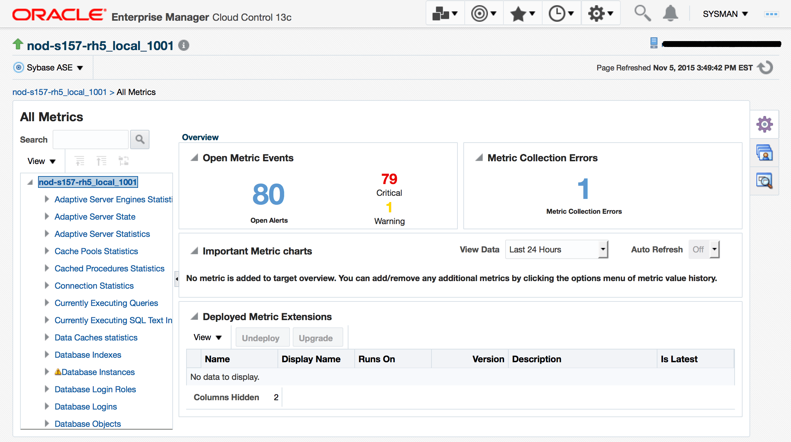This screenshot has height=442, width=791.
Task: Select Database Login Roles metric
Action: click(x=95, y=389)
